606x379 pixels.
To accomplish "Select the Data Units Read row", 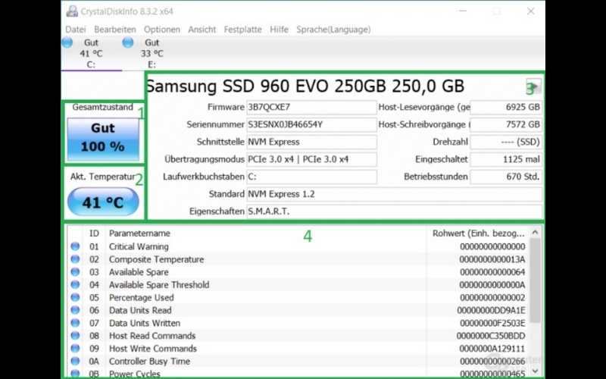I will [298, 310].
